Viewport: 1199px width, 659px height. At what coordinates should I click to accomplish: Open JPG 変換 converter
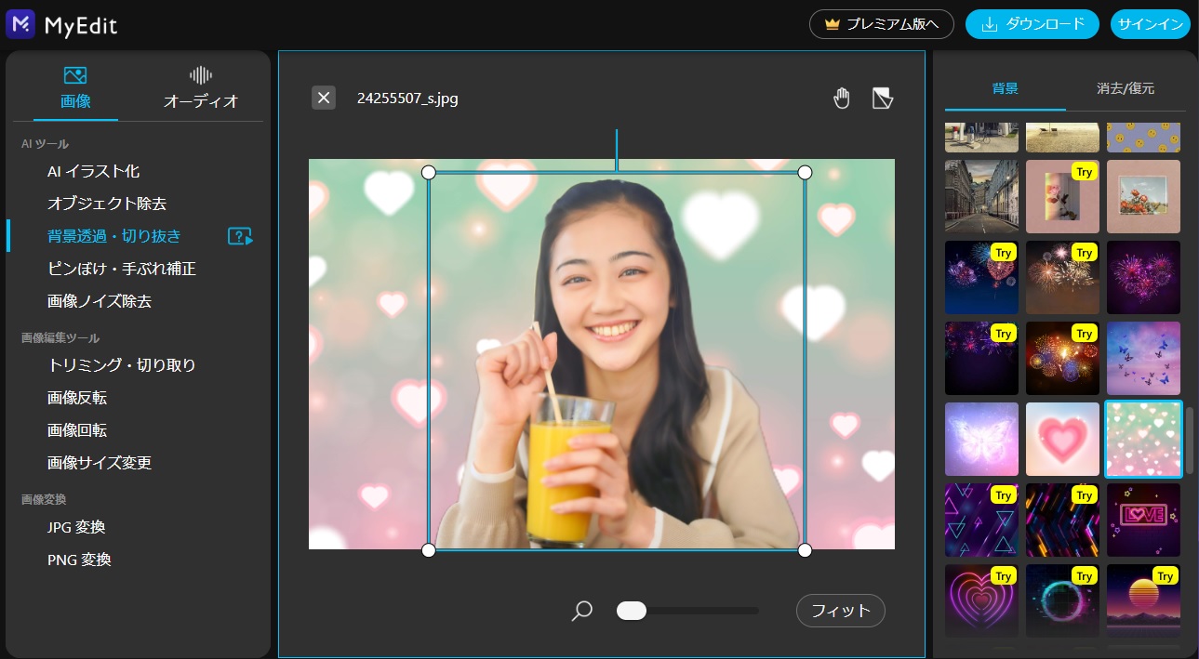pos(76,527)
